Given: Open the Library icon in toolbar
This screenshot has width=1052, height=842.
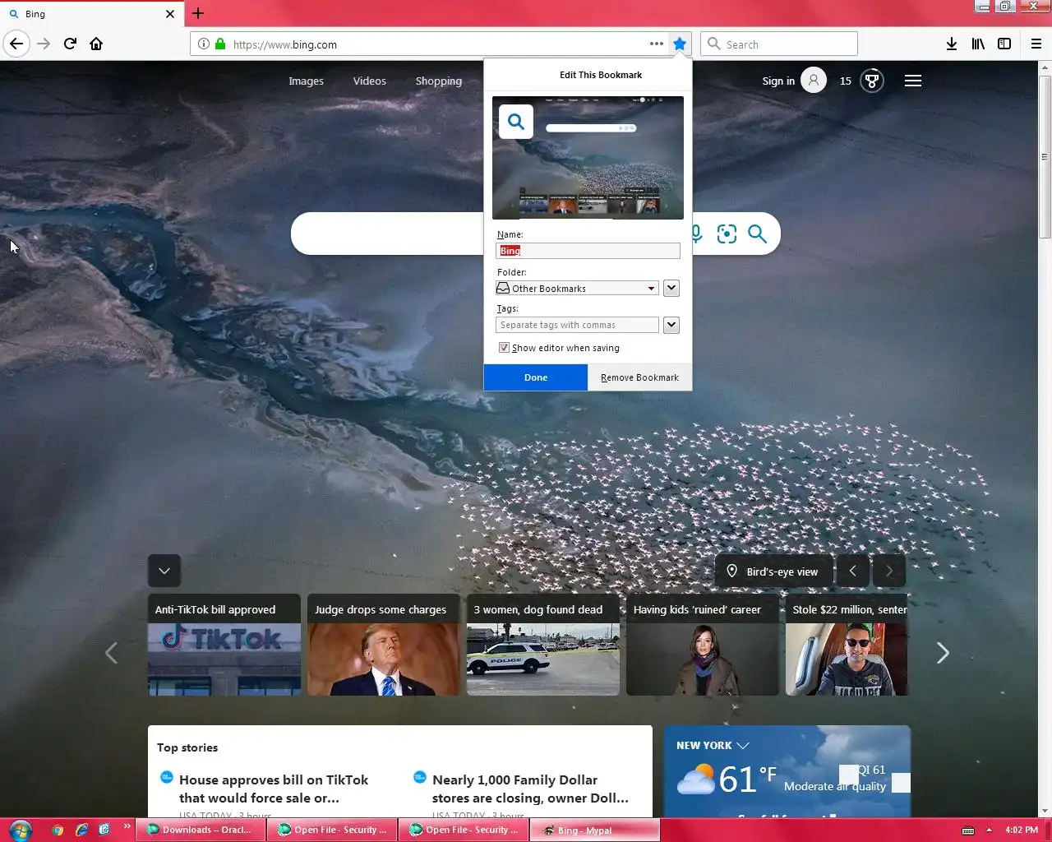Looking at the screenshot, I should (978, 44).
